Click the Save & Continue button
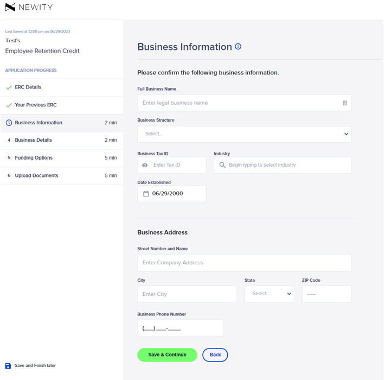Screen dimensions: 385x380 click(x=167, y=354)
